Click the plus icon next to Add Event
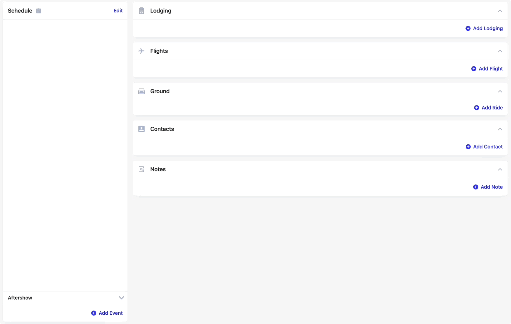The width and height of the screenshot is (511, 324). pos(93,313)
